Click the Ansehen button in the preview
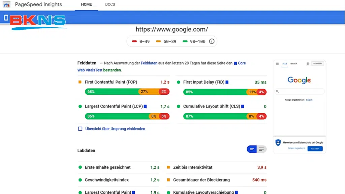This screenshot has width=345, height=194. pos(315,149)
